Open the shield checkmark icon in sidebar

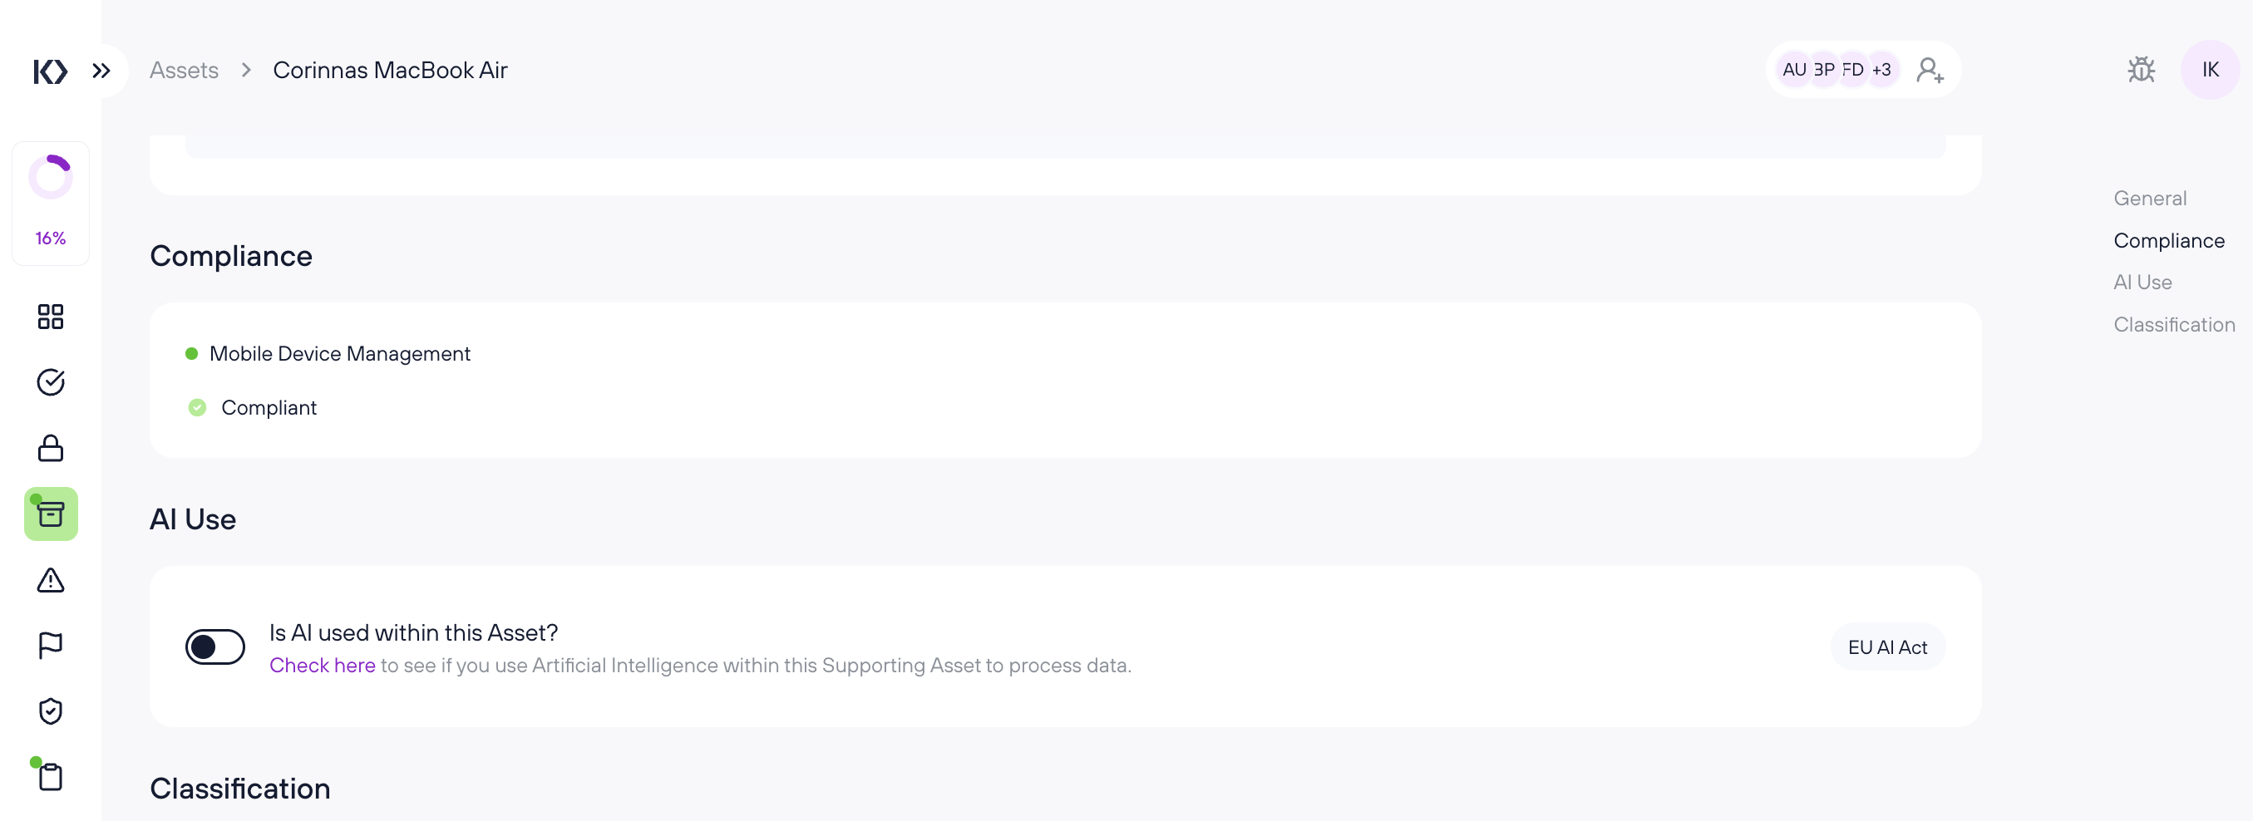[x=51, y=710]
